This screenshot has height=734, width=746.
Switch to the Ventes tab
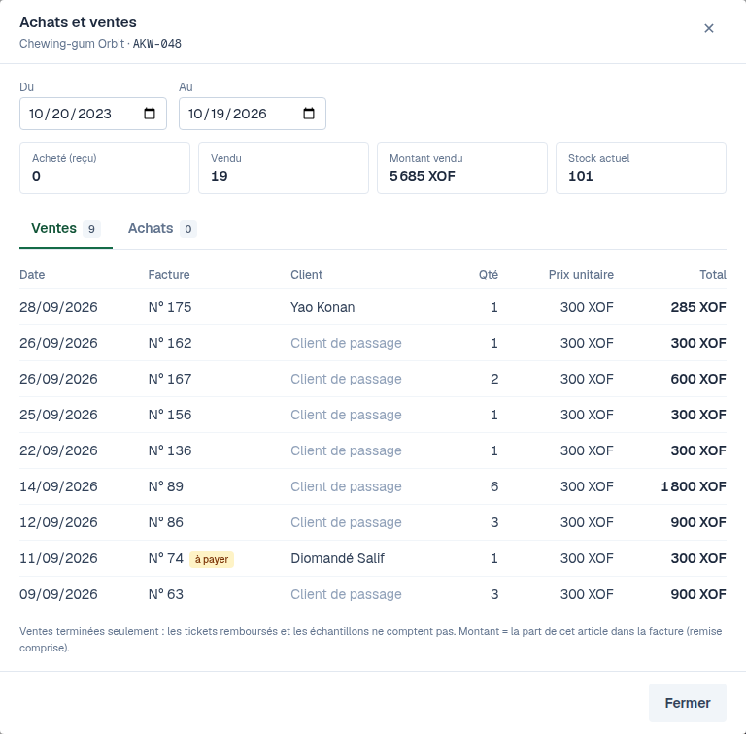[66, 229]
